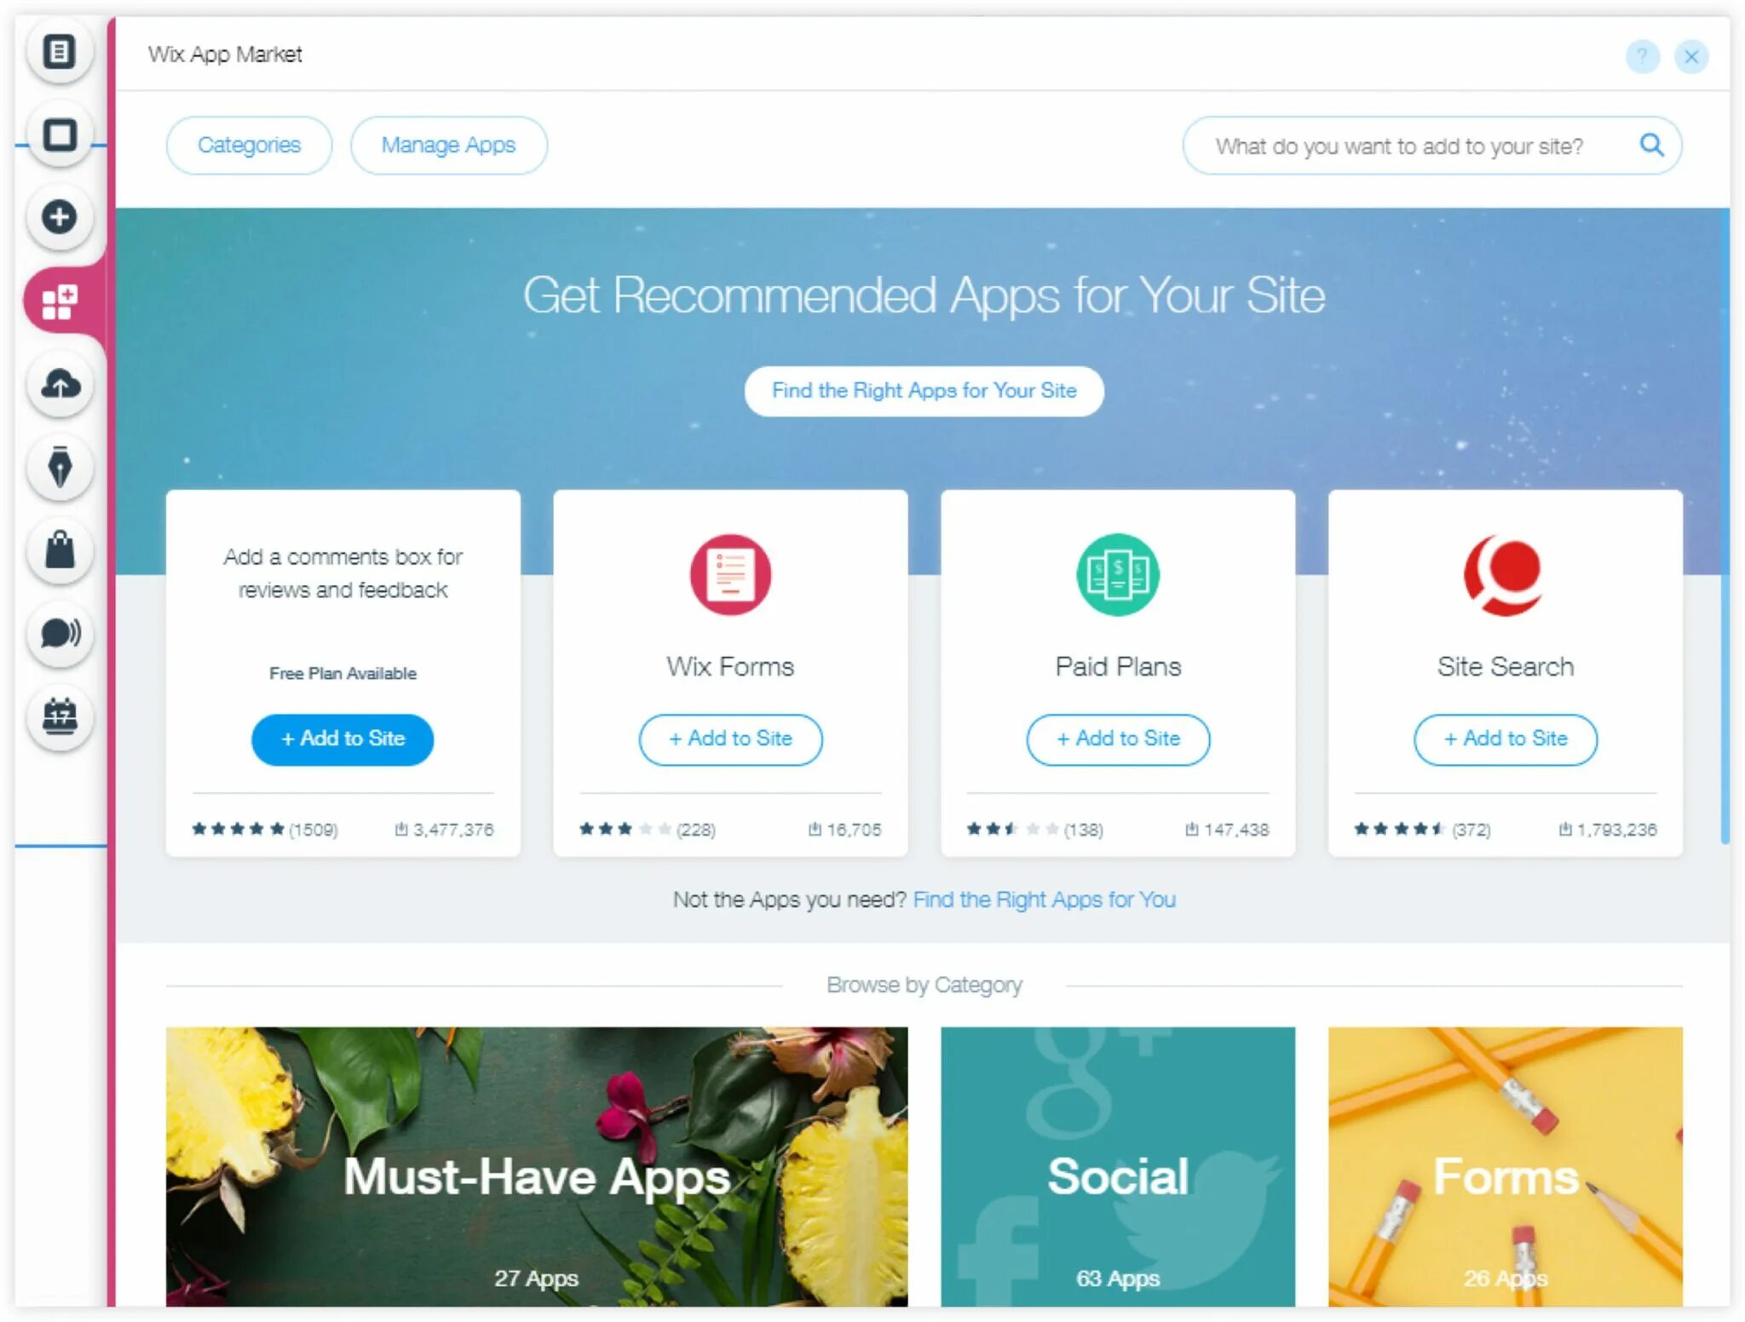Open the Manage Apps tab
This screenshot has height=1322, width=1745.
[447, 143]
